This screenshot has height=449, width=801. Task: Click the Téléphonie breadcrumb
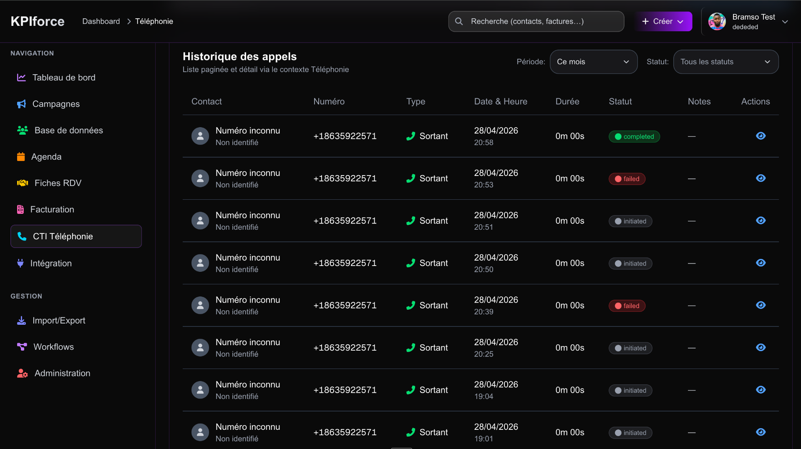(154, 21)
